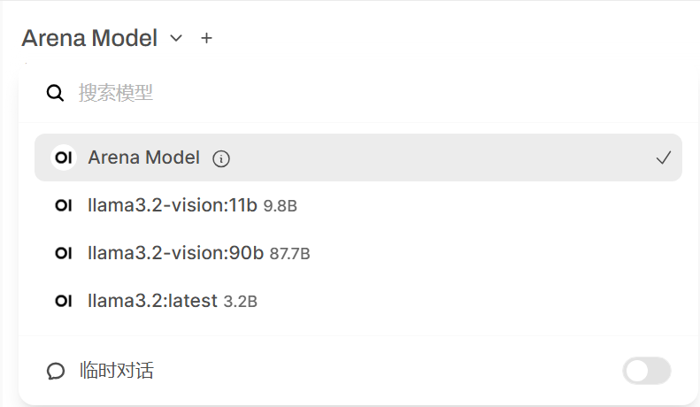Viewport: 700px width, 407px height.
Task: Click the search magnifier icon
Action: pyautogui.click(x=55, y=93)
